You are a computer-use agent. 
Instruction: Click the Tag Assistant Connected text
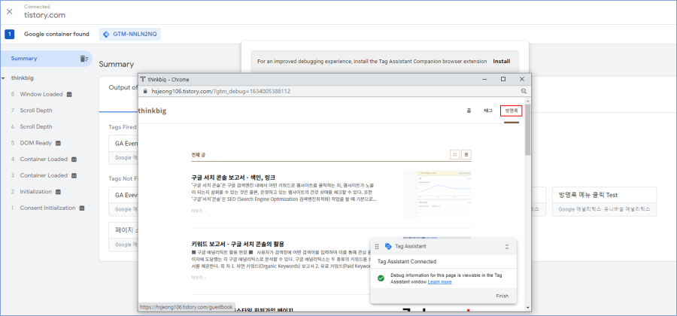click(407, 262)
